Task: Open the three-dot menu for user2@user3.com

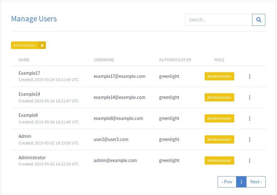Action: coord(249,140)
